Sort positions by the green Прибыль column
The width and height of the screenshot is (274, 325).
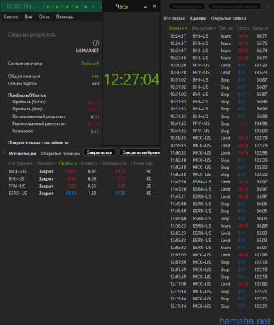tap(68, 163)
